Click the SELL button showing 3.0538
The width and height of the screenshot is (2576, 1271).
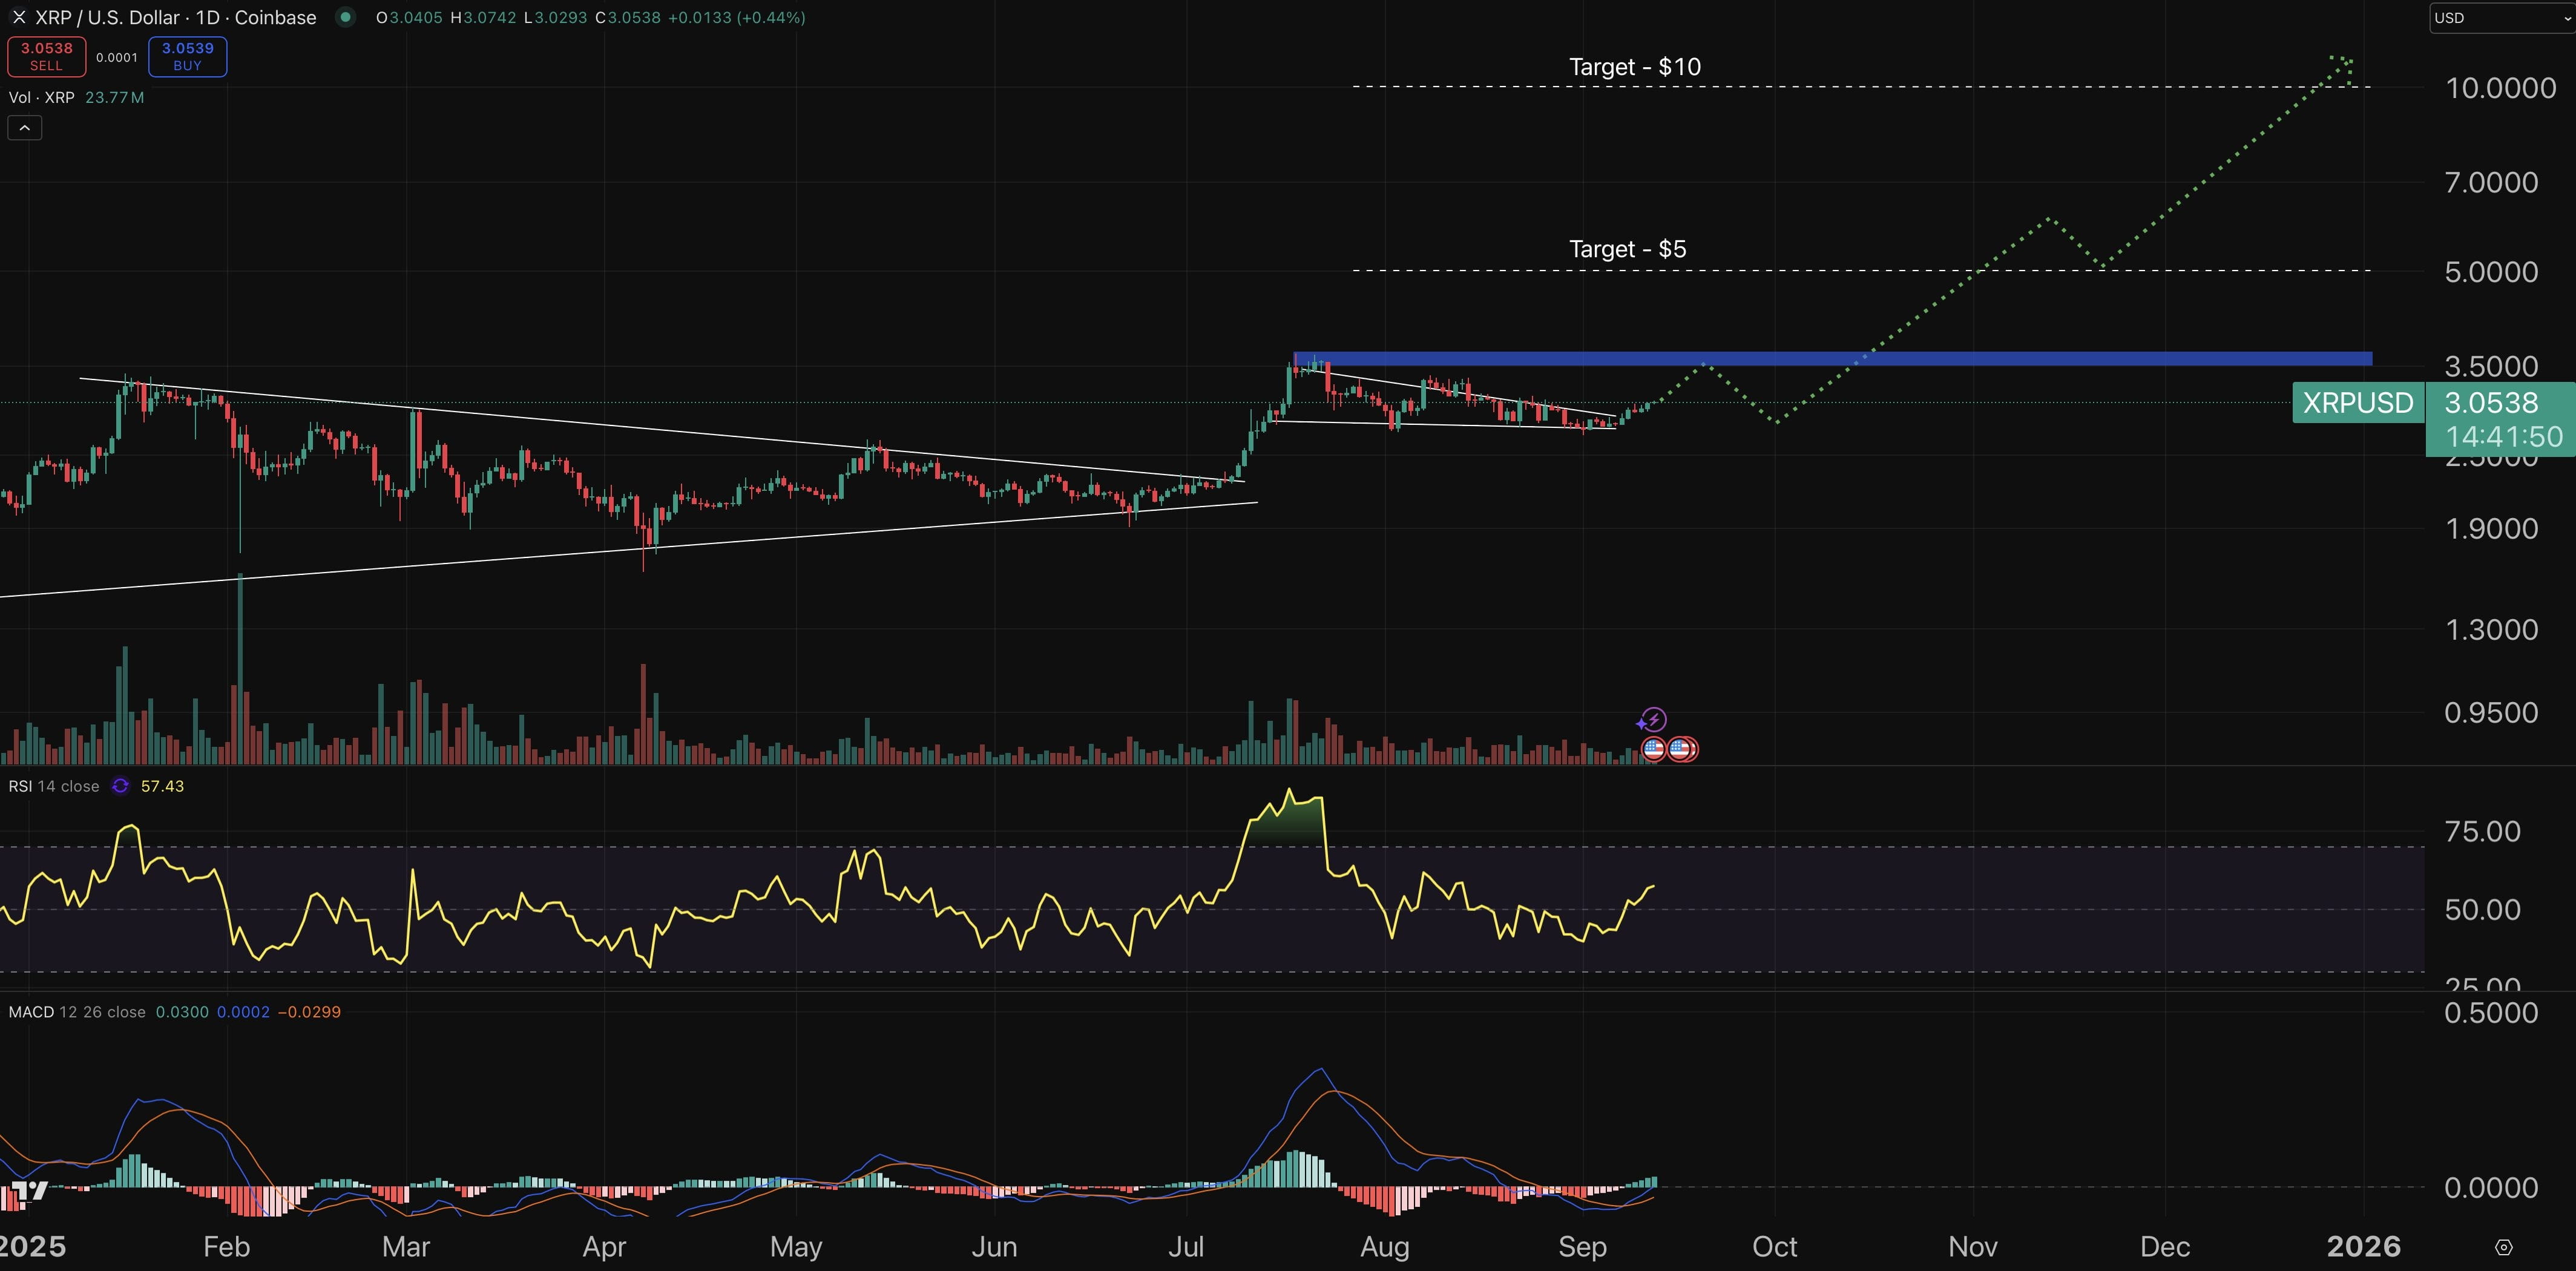45,56
